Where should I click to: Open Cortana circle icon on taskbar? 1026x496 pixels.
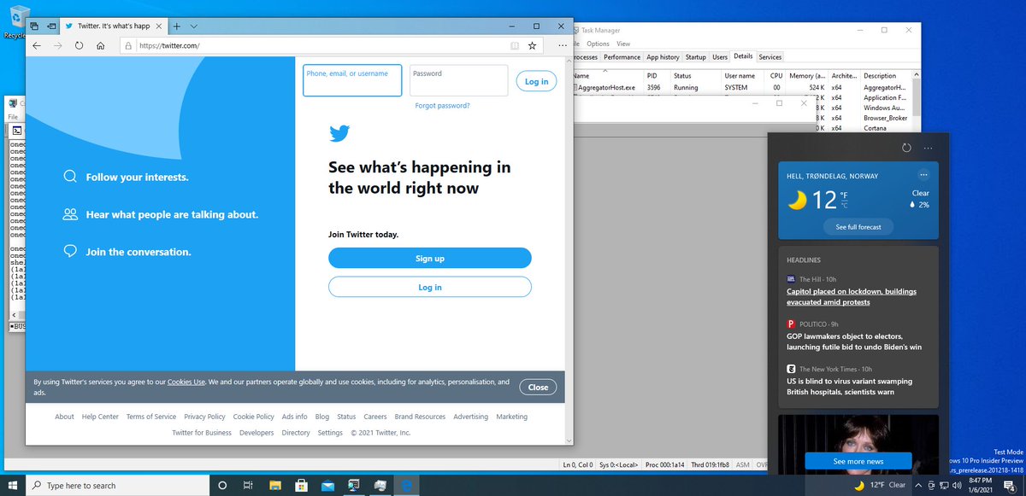pos(222,485)
